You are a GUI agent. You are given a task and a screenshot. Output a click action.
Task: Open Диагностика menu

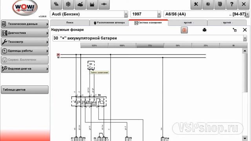pyautogui.click(x=25, y=33)
